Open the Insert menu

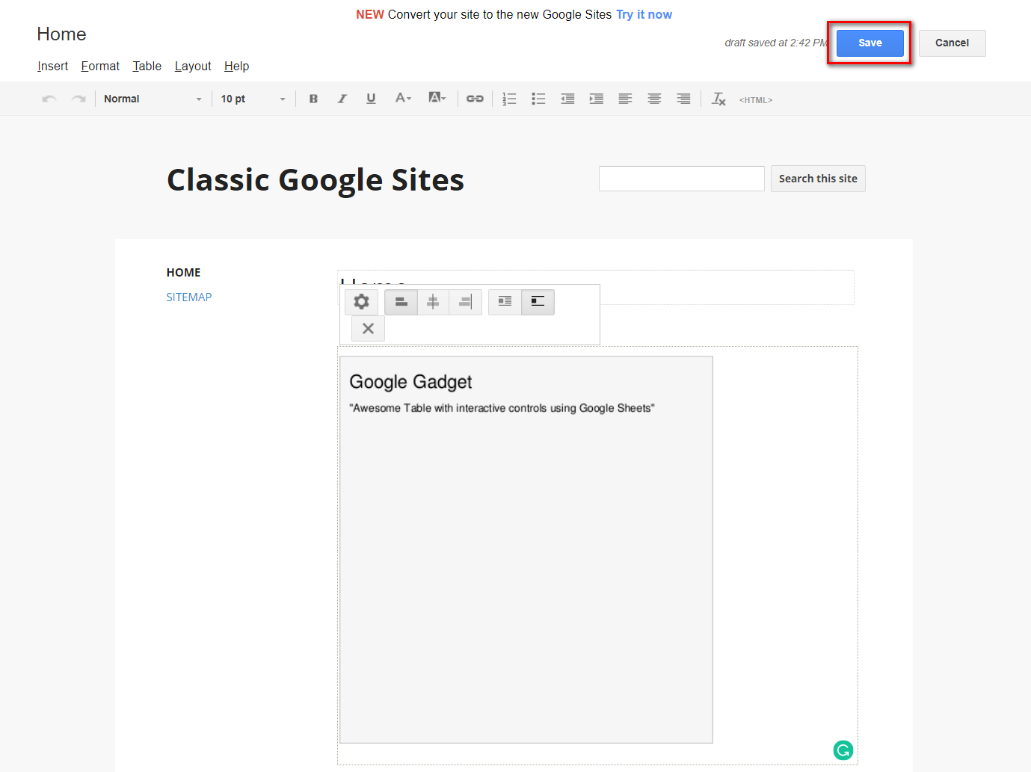click(52, 66)
